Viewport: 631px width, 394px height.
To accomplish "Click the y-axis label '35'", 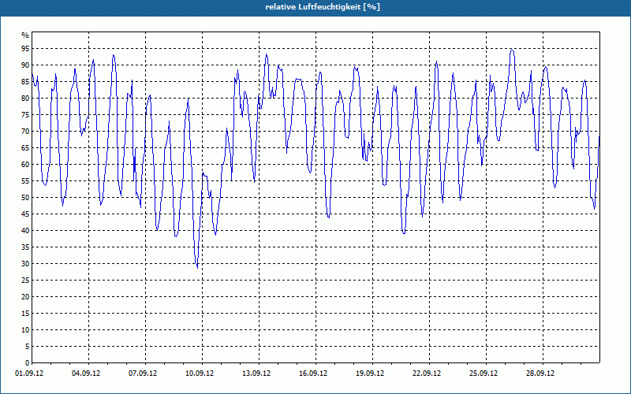I will (25, 247).
